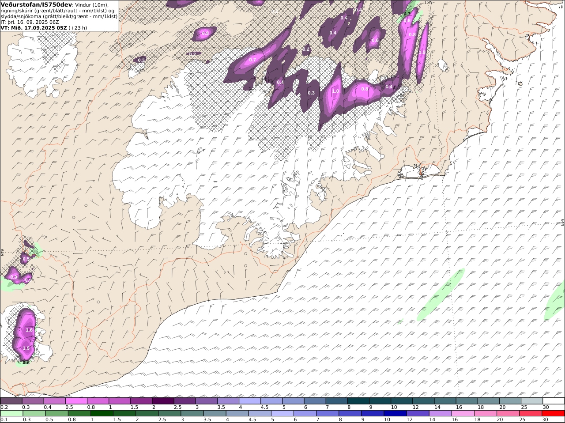Pick the lower legend swatch starting at 5

[282, 414]
